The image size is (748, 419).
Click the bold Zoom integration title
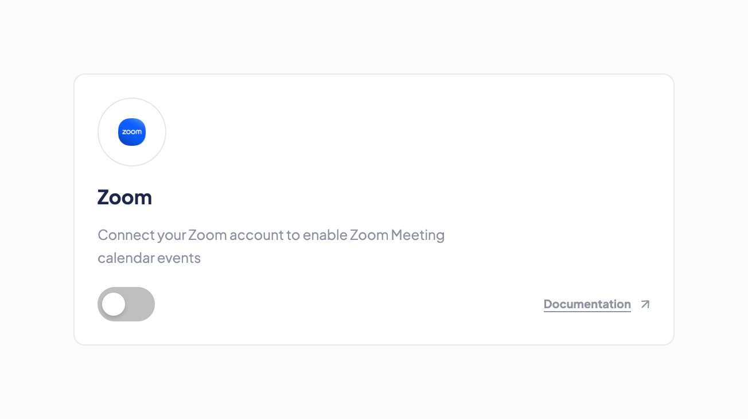[124, 197]
